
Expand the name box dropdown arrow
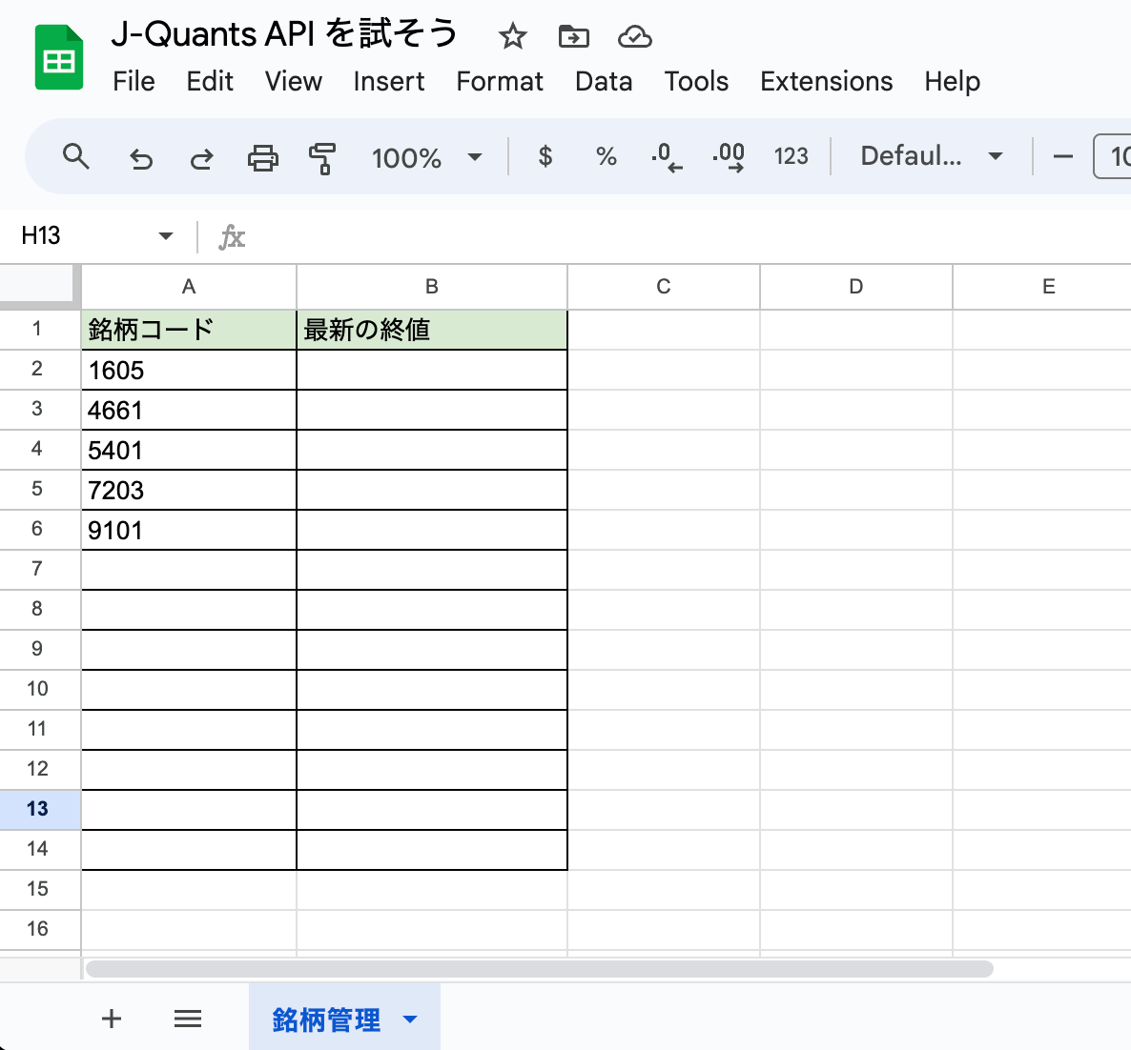coord(165,235)
